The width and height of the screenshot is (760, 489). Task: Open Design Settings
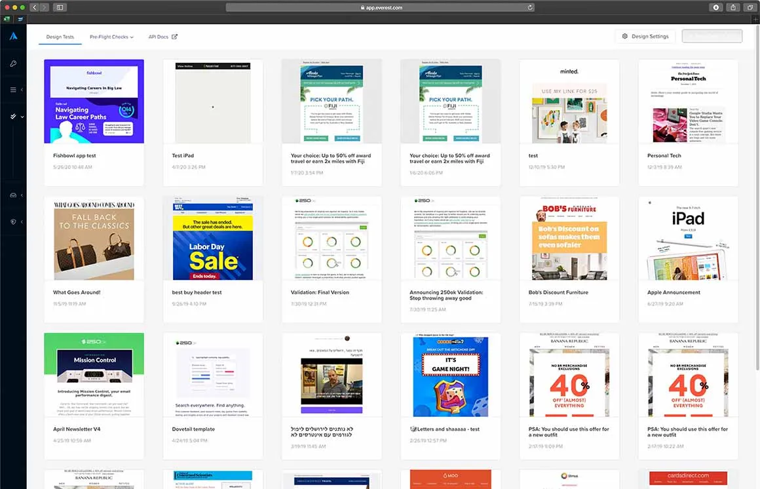pyautogui.click(x=645, y=37)
